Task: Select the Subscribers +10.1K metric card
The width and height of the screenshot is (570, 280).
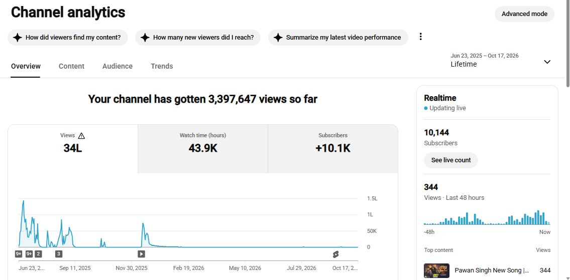Action: point(333,149)
